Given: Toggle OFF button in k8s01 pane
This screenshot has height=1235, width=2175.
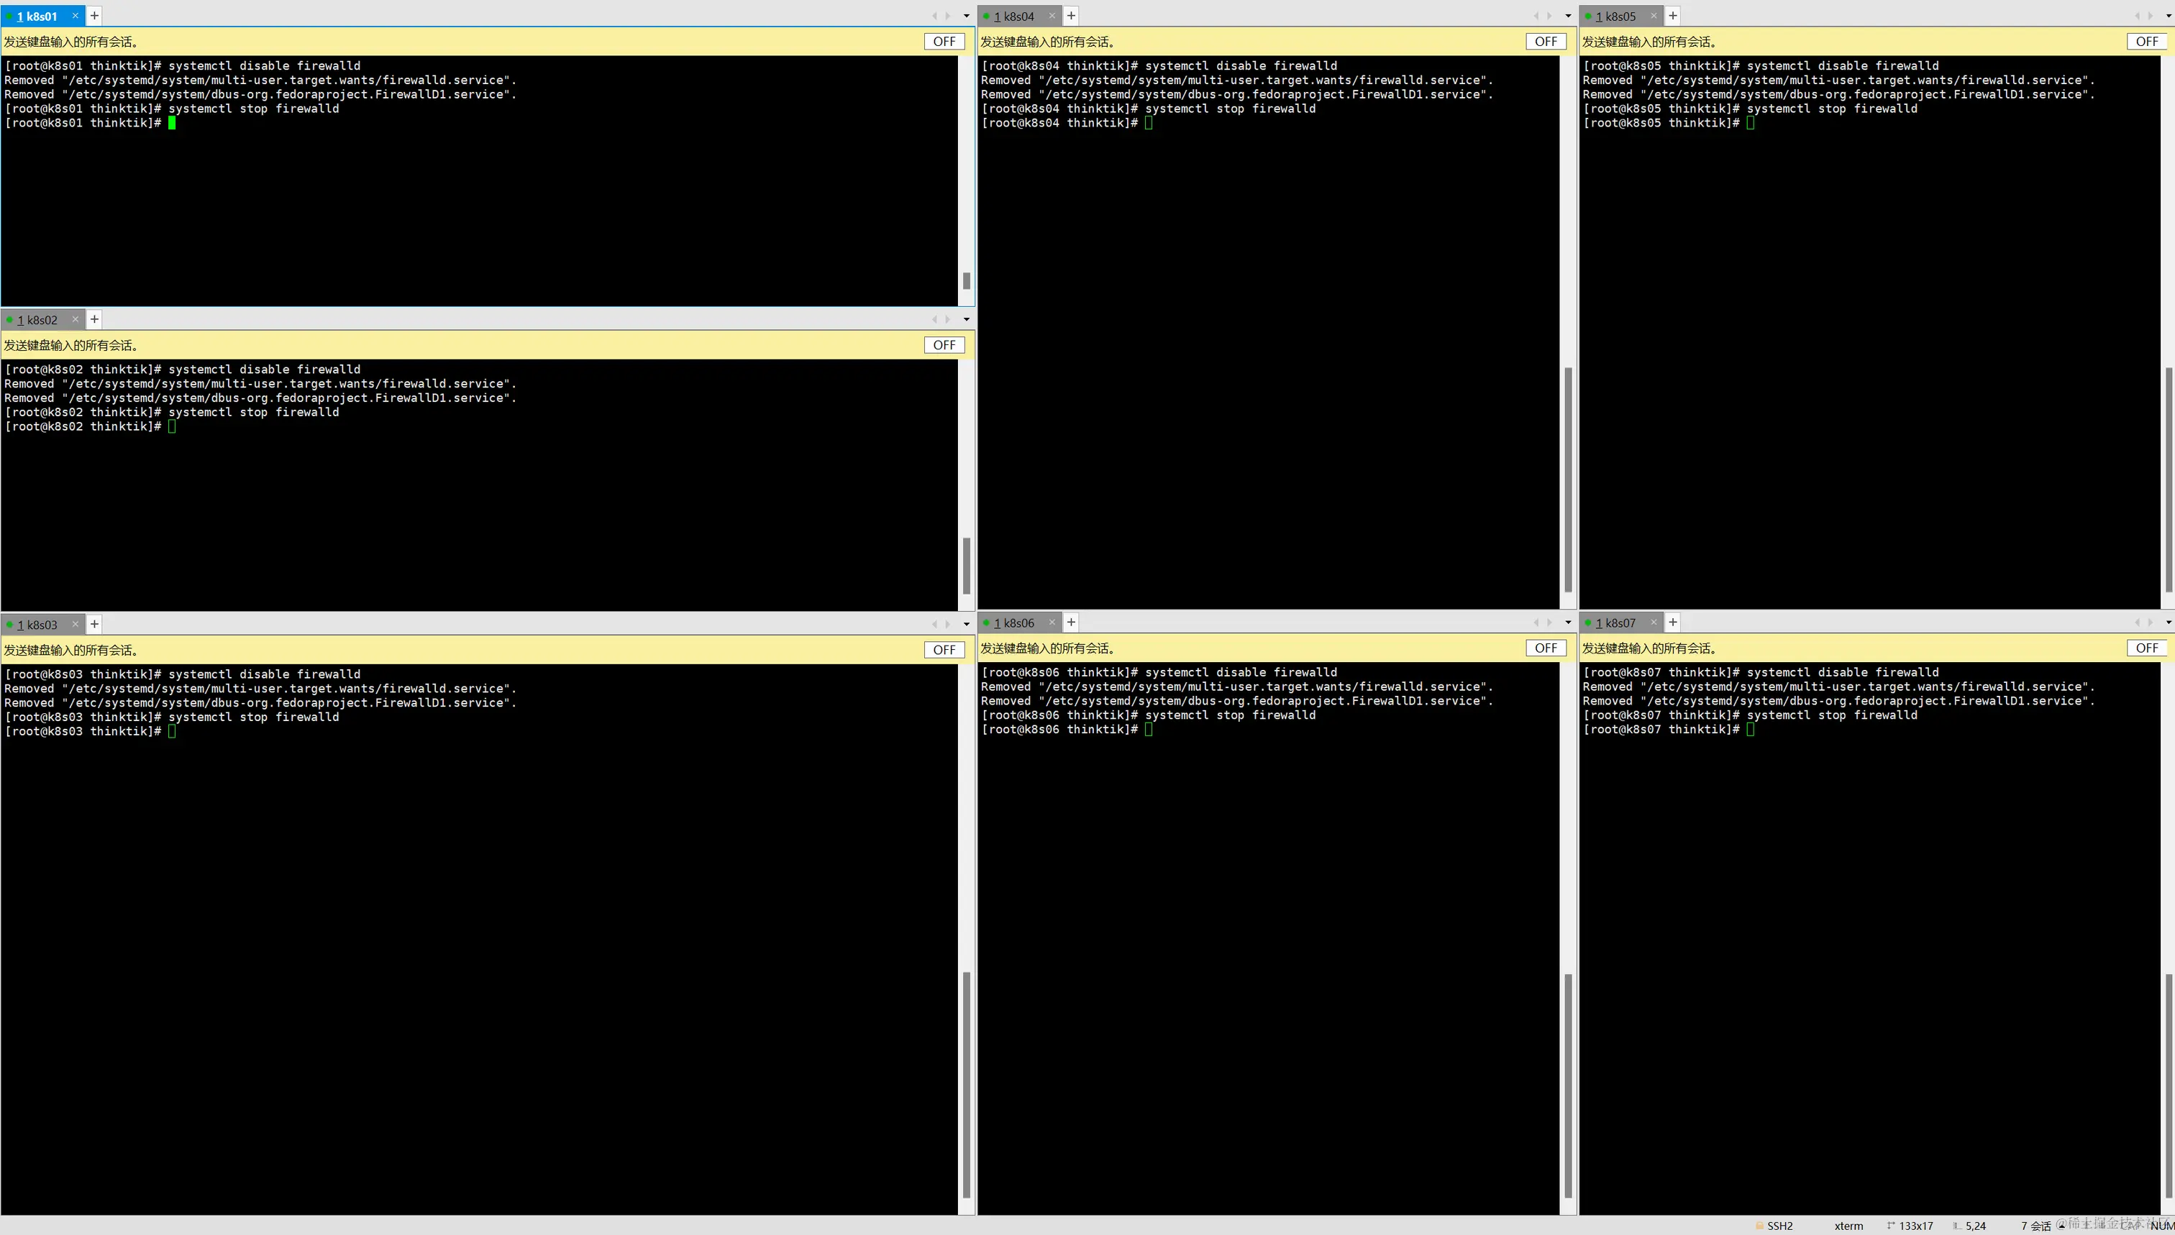Looking at the screenshot, I should pyautogui.click(x=944, y=42).
